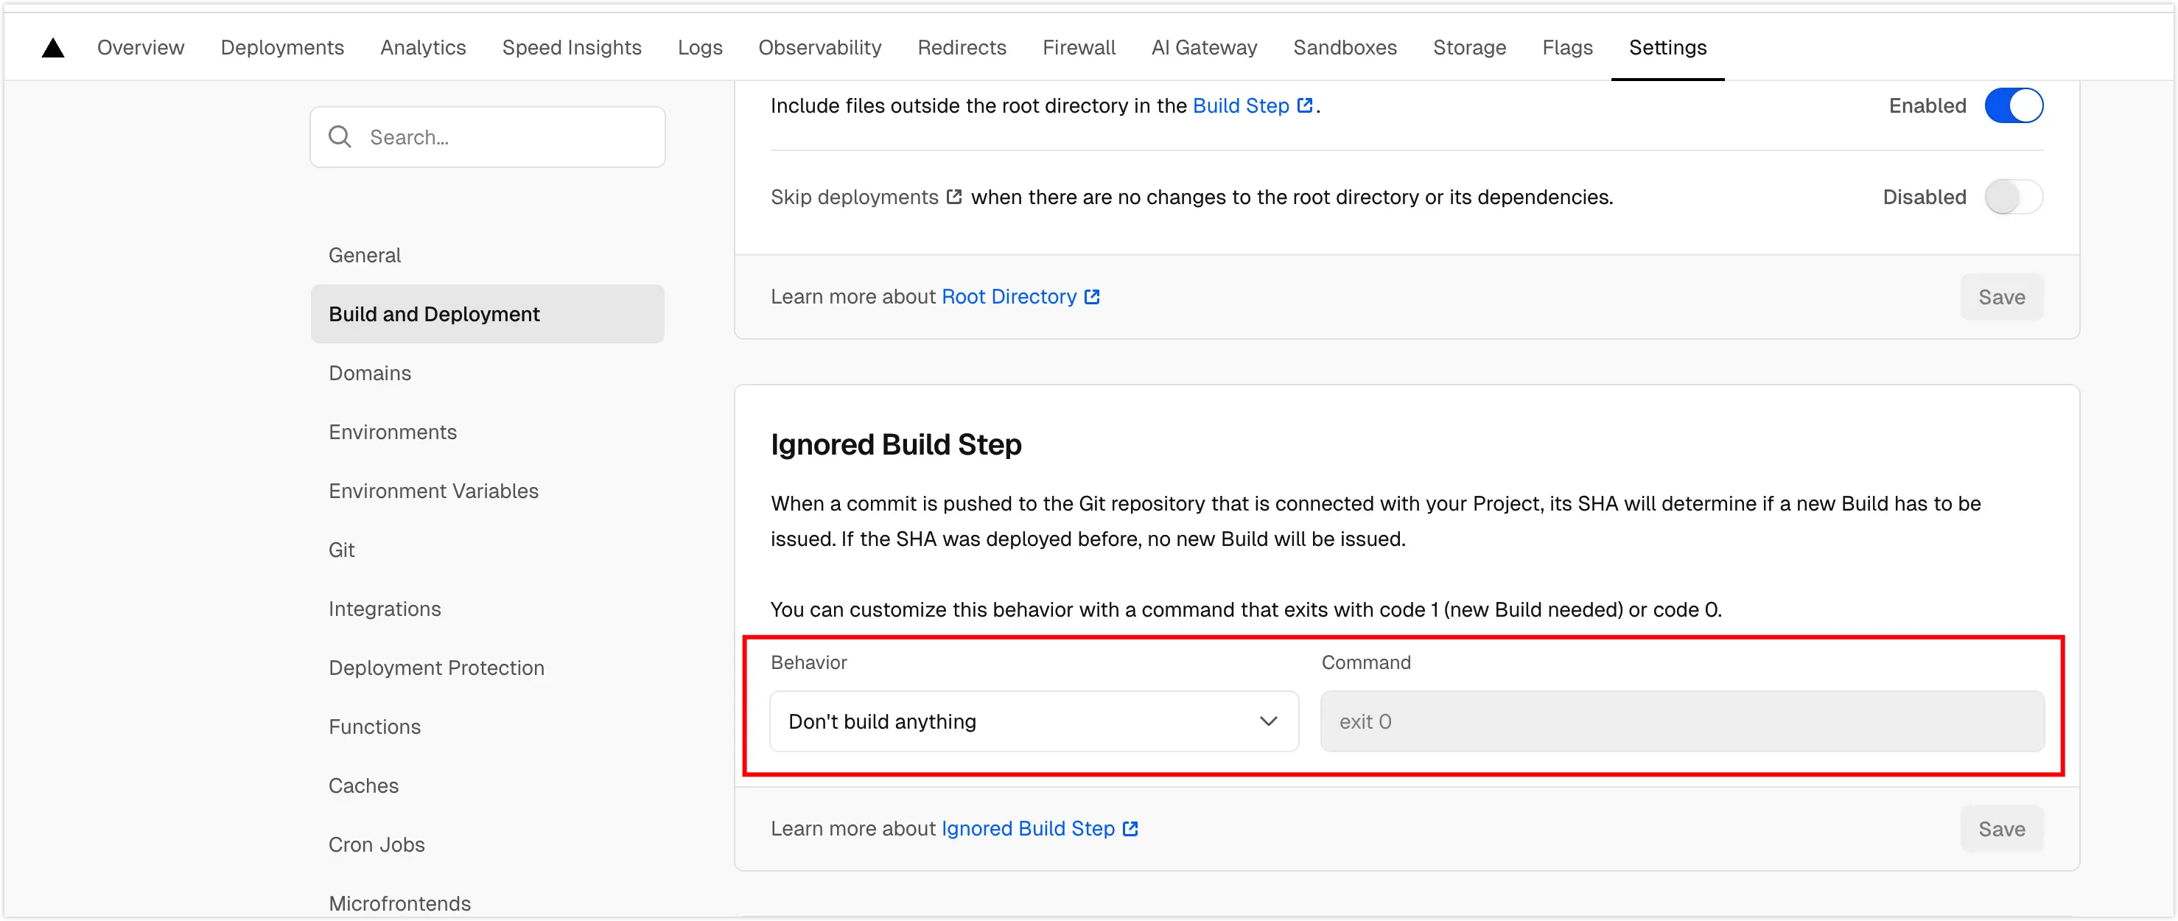Click the search magnifier icon

(x=340, y=137)
